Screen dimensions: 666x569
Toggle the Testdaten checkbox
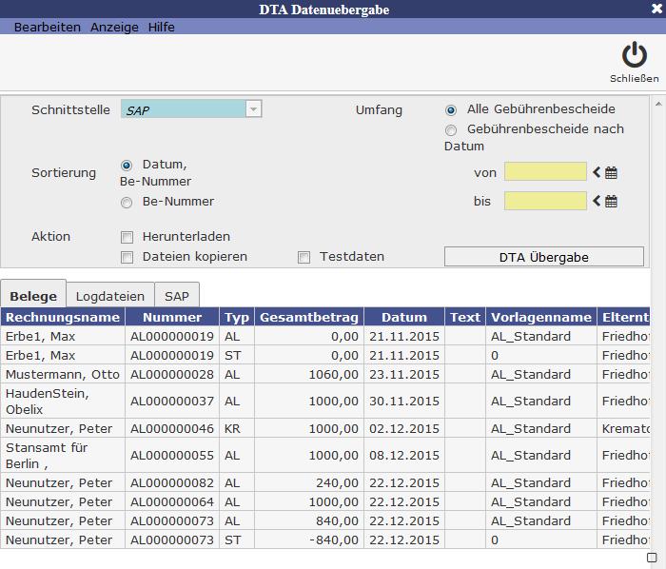click(x=304, y=257)
